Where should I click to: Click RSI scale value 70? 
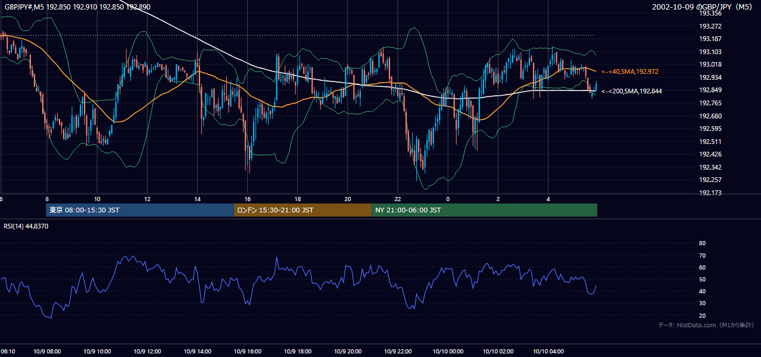point(702,255)
